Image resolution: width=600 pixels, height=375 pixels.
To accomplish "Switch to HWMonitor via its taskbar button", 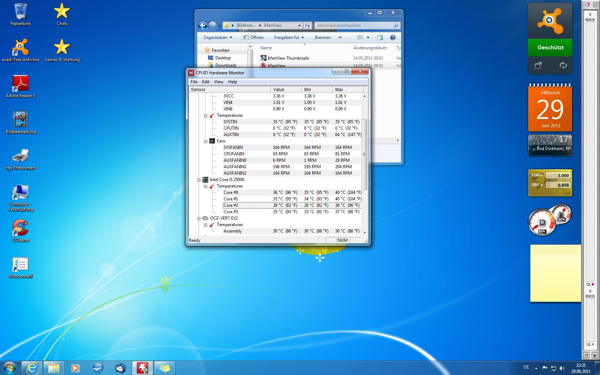I will click(142, 368).
